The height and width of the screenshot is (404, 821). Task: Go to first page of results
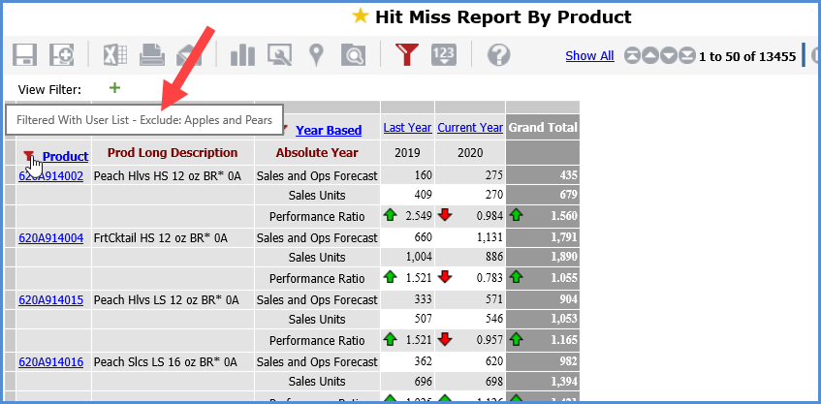tap(634, 56)
